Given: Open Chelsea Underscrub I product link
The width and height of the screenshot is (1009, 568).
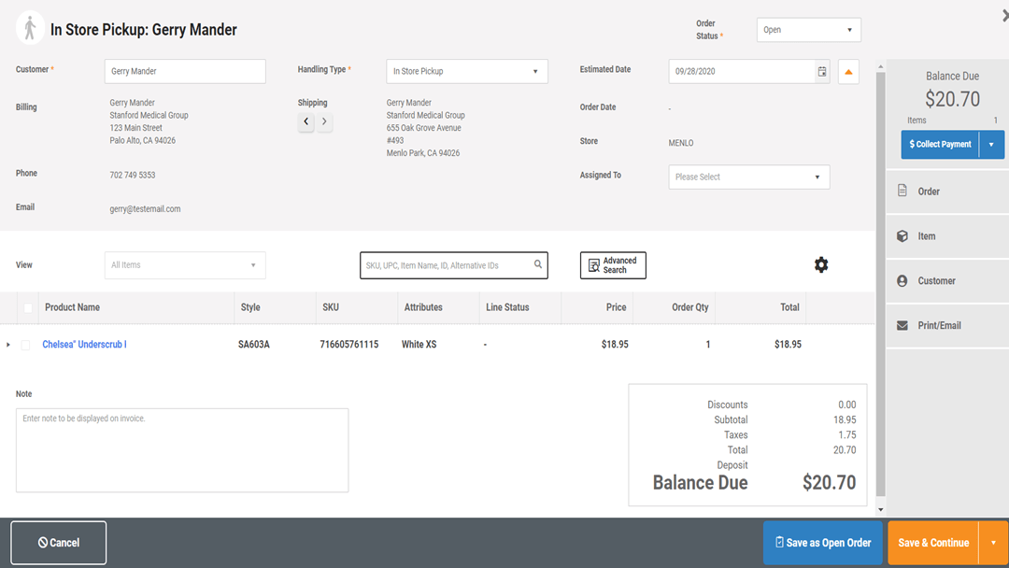Looking at the screenshot, I should (x=84, y=344).
